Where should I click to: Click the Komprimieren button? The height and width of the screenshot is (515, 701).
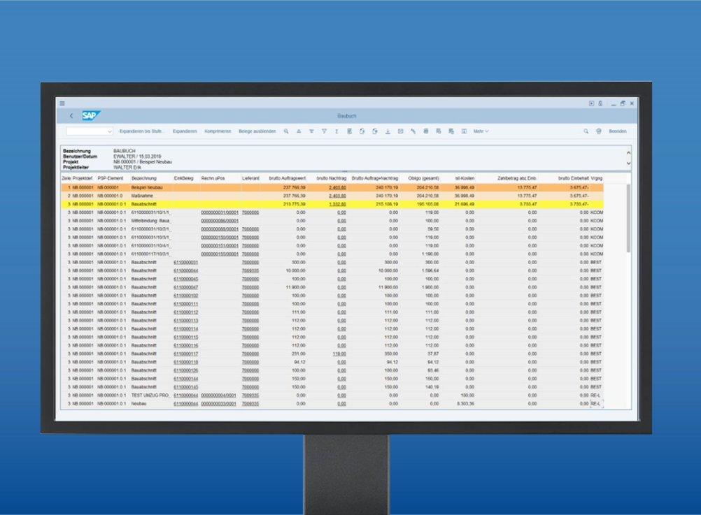coord(218,131)
